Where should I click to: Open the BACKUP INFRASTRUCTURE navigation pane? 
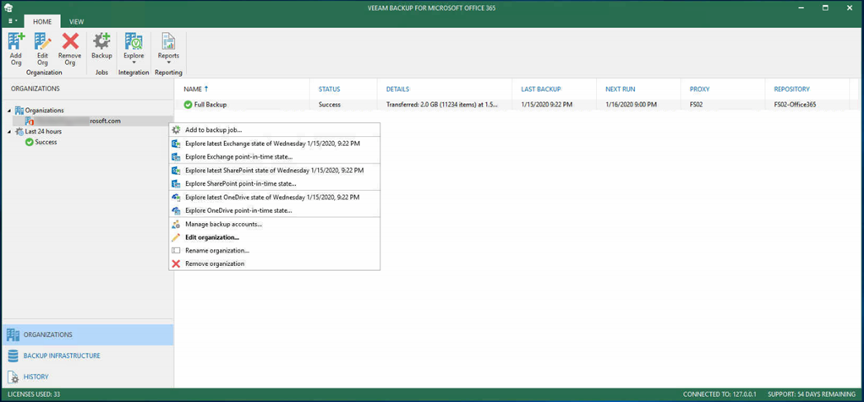(88, 356)
